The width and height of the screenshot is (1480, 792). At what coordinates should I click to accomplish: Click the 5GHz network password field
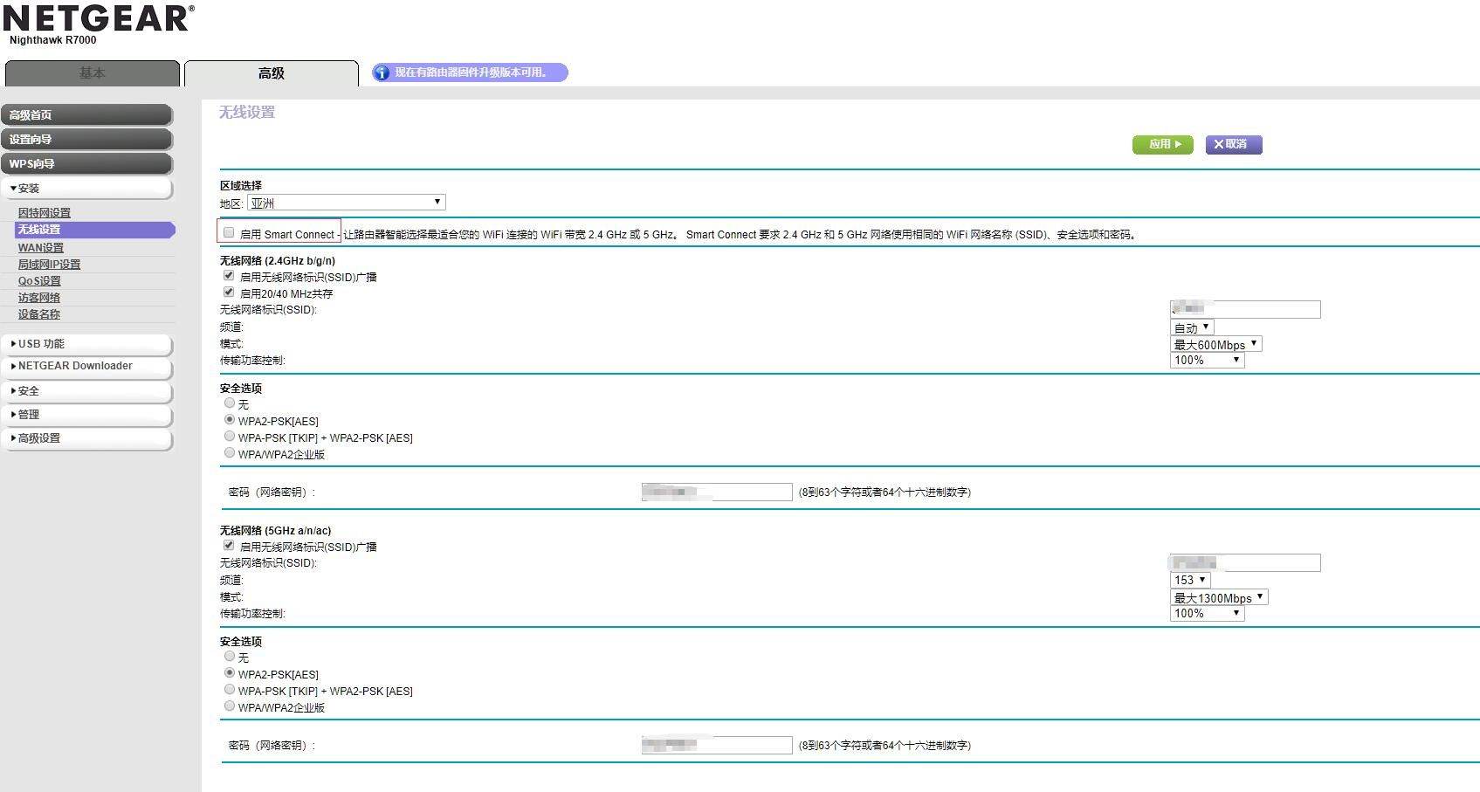tap(716, 745)
